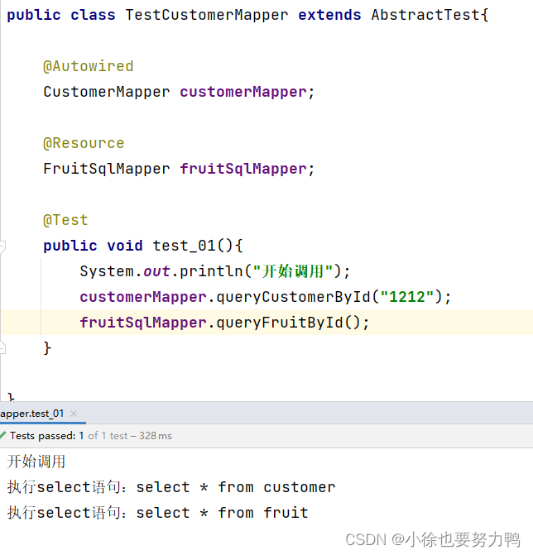This screenshot has width=533, height=555.
Task: Click the customerMapper field declaration
Action: pos(243,92)
